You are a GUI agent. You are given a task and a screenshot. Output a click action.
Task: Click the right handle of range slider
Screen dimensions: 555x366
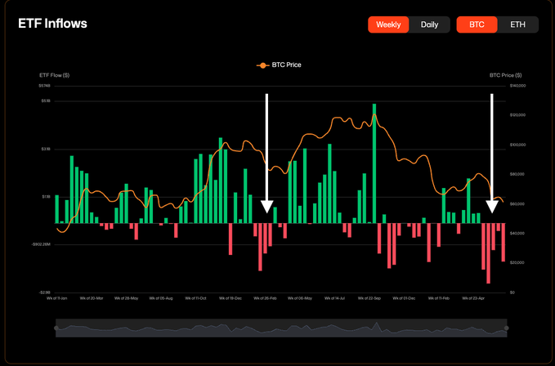(507, 328)
